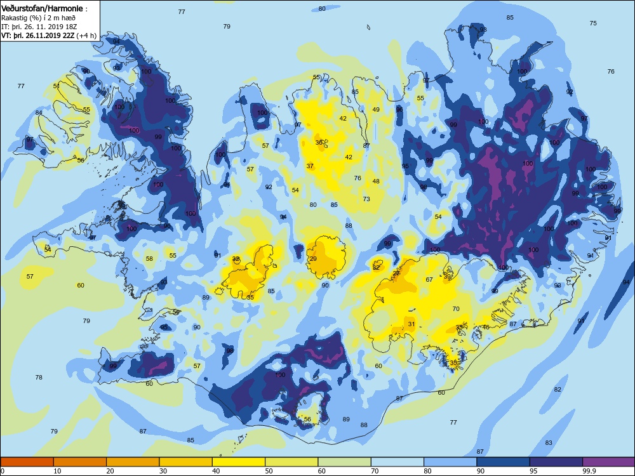Click the medium blue 80–90 legend swatch

pos(450,462)
